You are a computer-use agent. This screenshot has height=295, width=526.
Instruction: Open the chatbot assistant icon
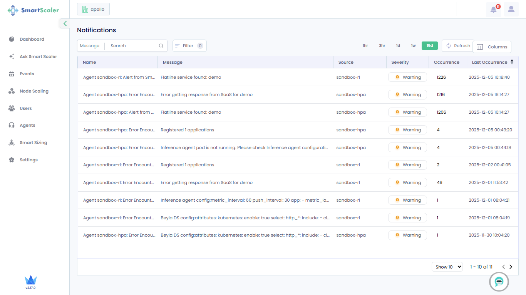click(x=499, y=282)
